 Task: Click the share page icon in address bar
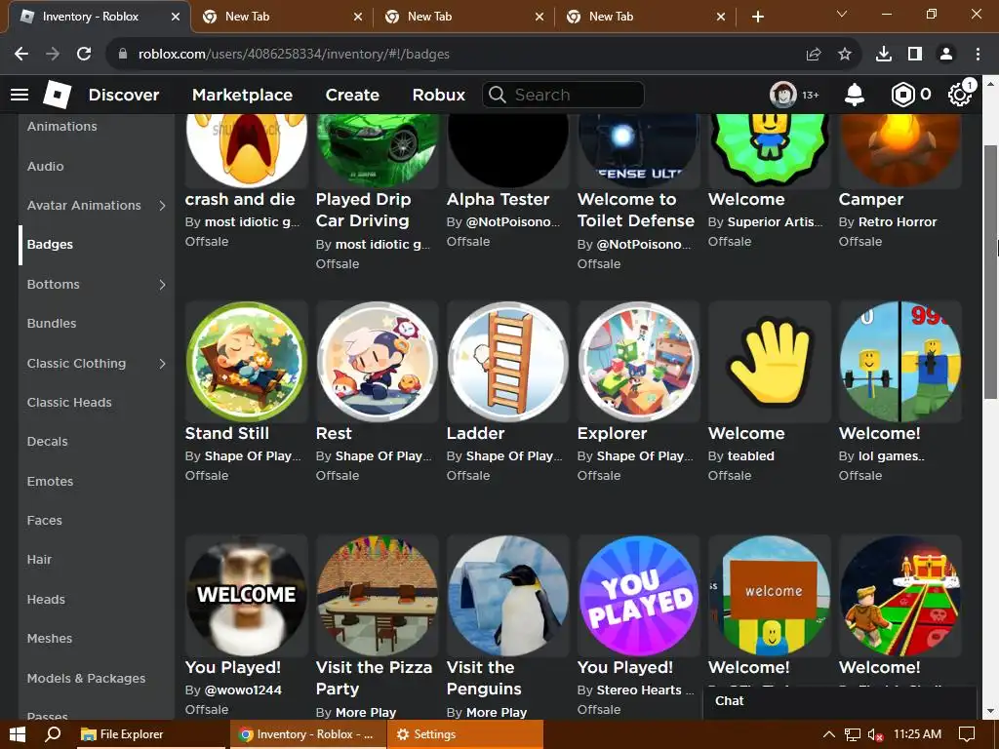(814, 55)
